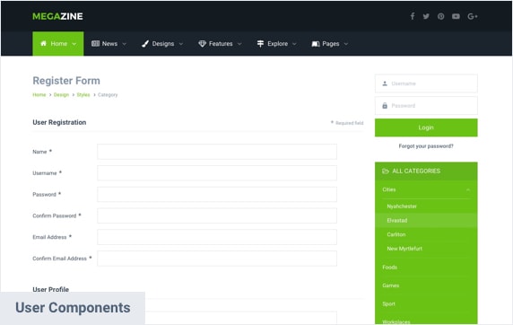Open the YouTube social icon
This screenshot has width=513, height=325.
coord(456,16)
